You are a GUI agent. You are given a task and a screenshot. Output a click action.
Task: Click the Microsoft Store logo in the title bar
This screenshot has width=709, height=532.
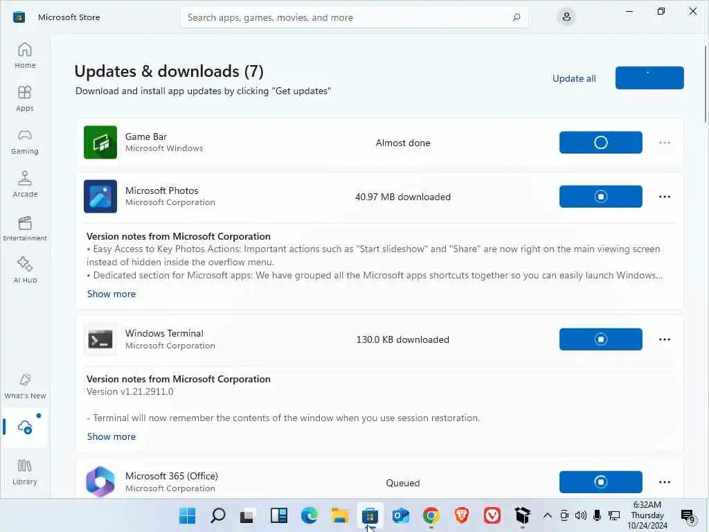(19, 17)
